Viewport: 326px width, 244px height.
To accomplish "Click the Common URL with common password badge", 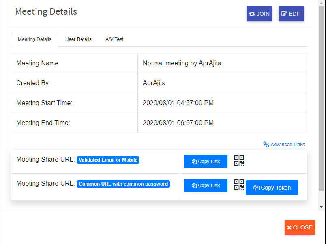I will click(x=123, y=184).
